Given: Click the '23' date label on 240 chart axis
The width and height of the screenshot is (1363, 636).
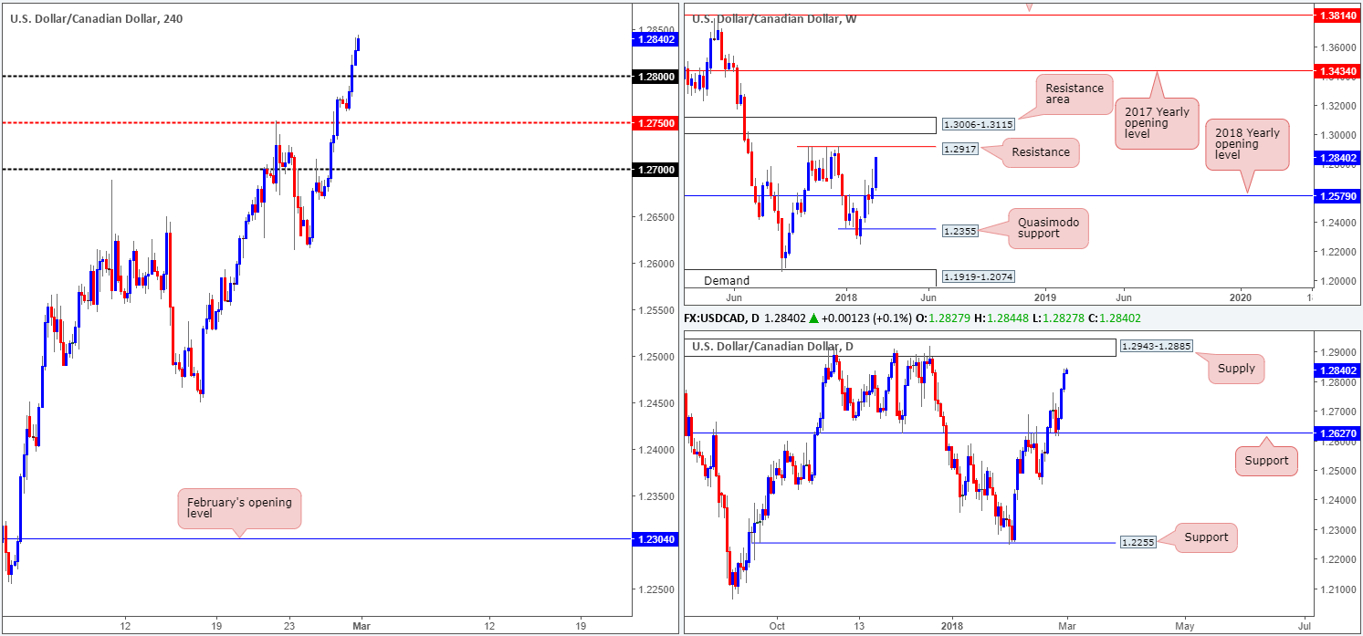Looking at the screenshot, I should click(x=288, y=626).
